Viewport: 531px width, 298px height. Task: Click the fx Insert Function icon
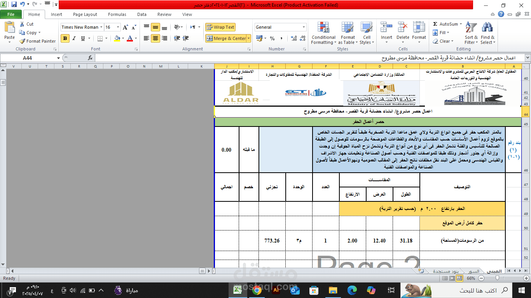click(90, 58)
